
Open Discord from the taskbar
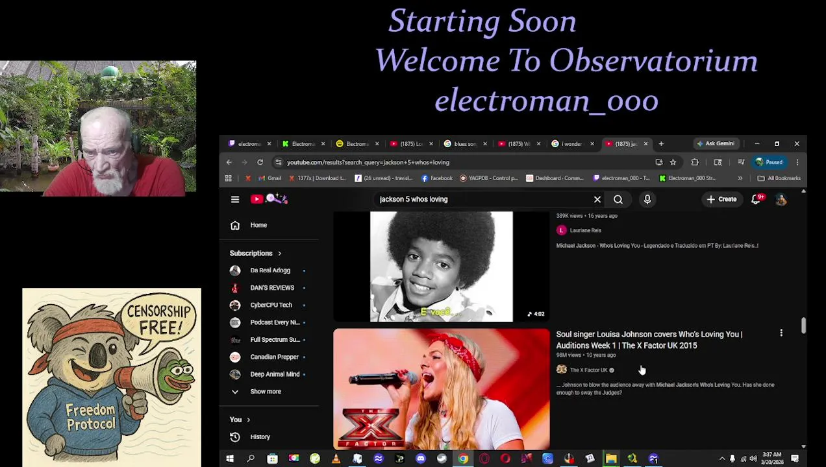pos(421,459)
